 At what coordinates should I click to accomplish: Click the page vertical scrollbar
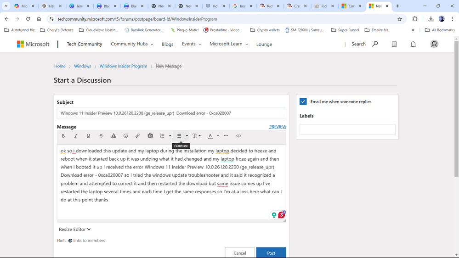tap(456, 108)
